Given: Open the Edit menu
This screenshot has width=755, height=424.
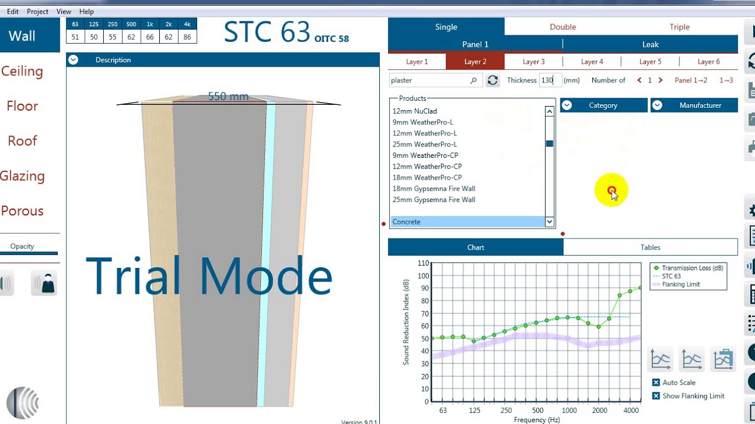Looking at the screenshot, I should [x=13, y=11].
